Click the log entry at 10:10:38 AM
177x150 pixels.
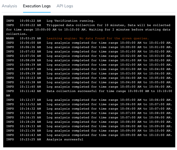[x=89, y=82]
